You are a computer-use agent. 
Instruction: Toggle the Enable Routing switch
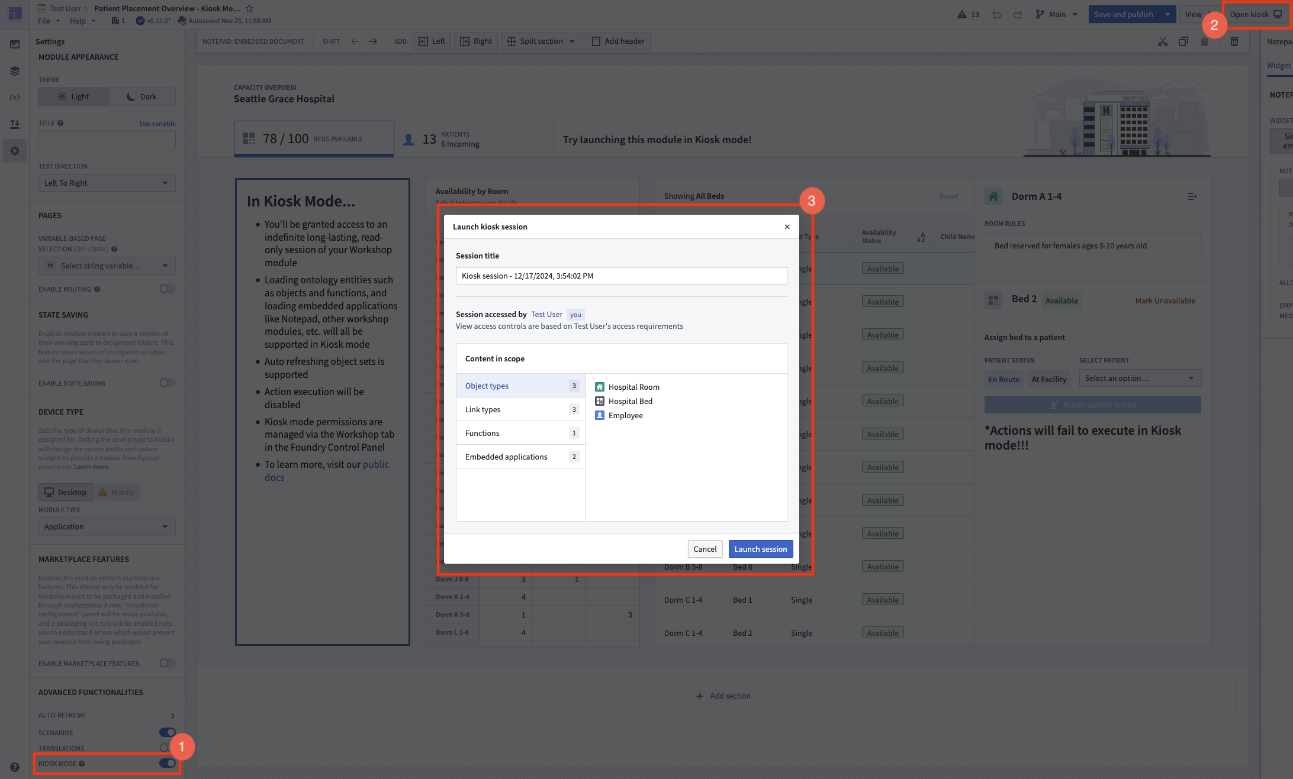168,289
